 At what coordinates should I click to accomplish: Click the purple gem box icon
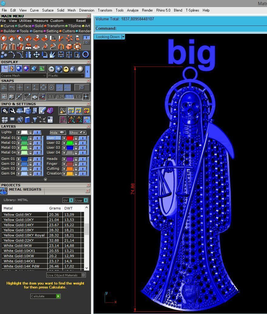pos(50,111)
